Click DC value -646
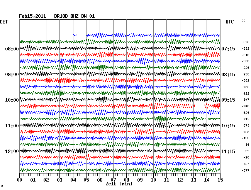Image resolution: width=251 pixels, height=190 pixels. 245,55
